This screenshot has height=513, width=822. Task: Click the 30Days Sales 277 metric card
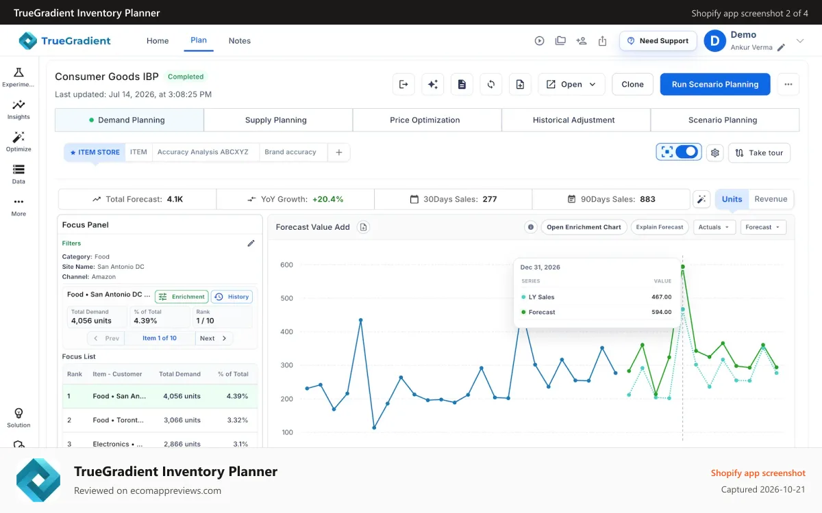point(453,199)
